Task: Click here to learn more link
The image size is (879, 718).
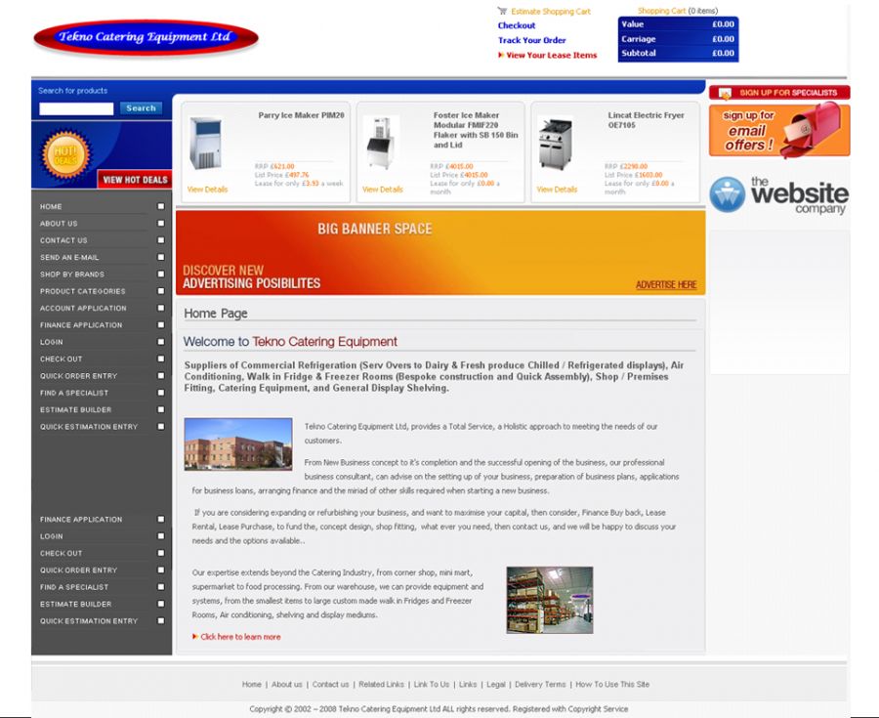Action: coord(240,637)
